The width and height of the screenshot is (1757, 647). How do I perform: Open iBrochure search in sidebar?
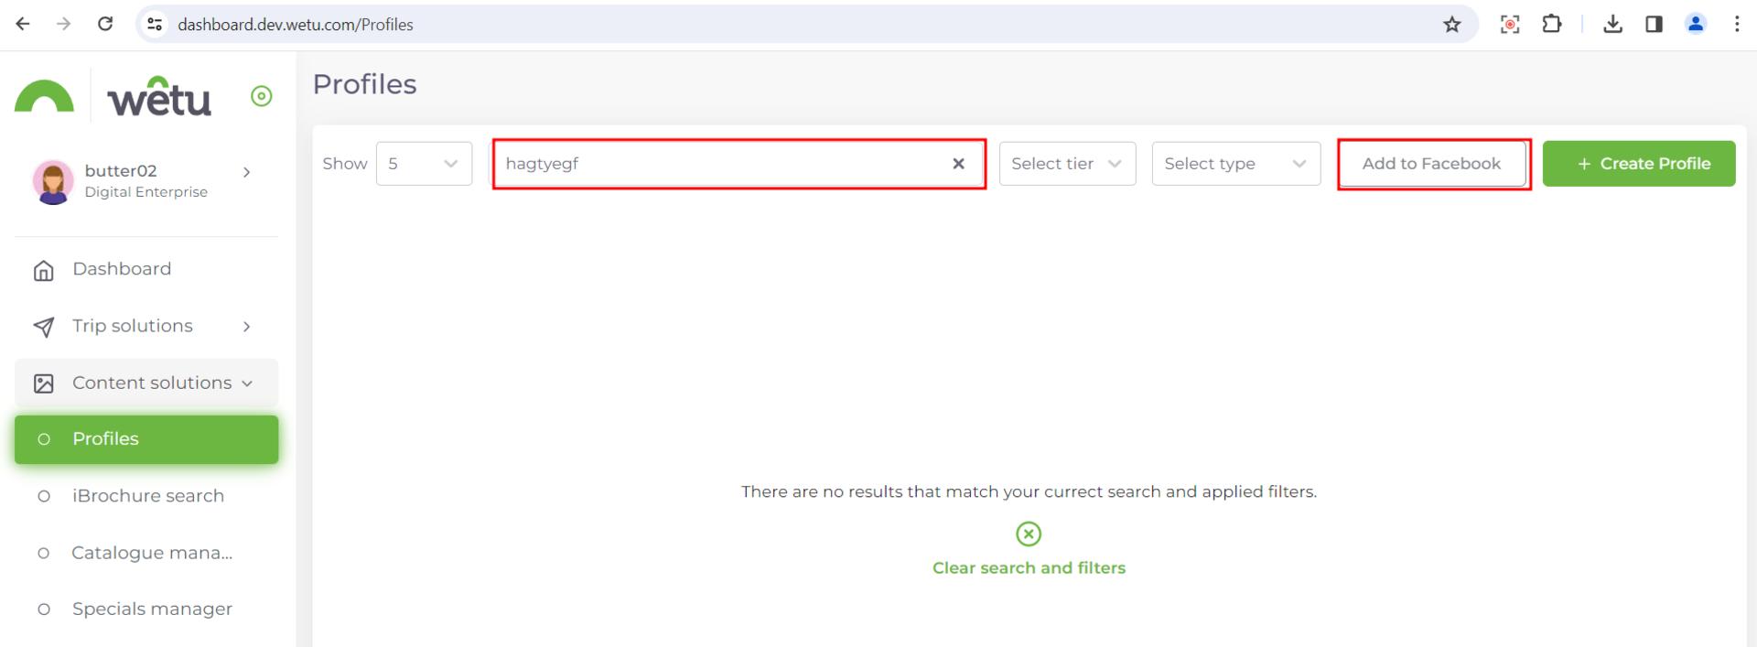[147, 496]
